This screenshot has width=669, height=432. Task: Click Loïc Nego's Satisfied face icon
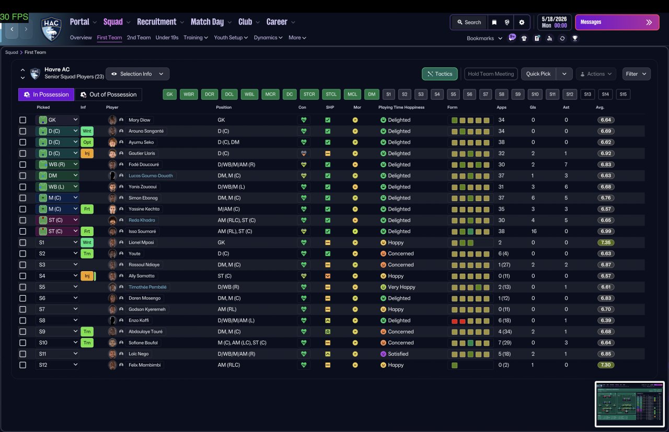(x=383, y=354)
